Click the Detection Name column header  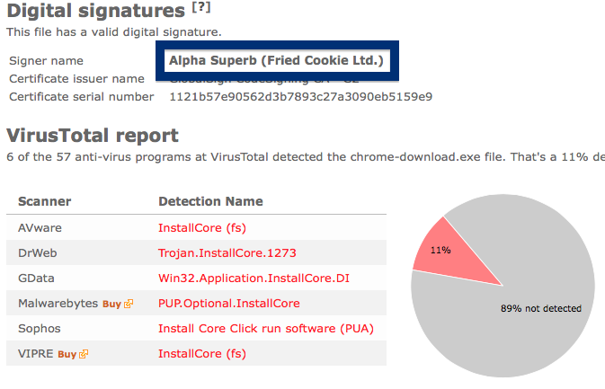[210, 201]
